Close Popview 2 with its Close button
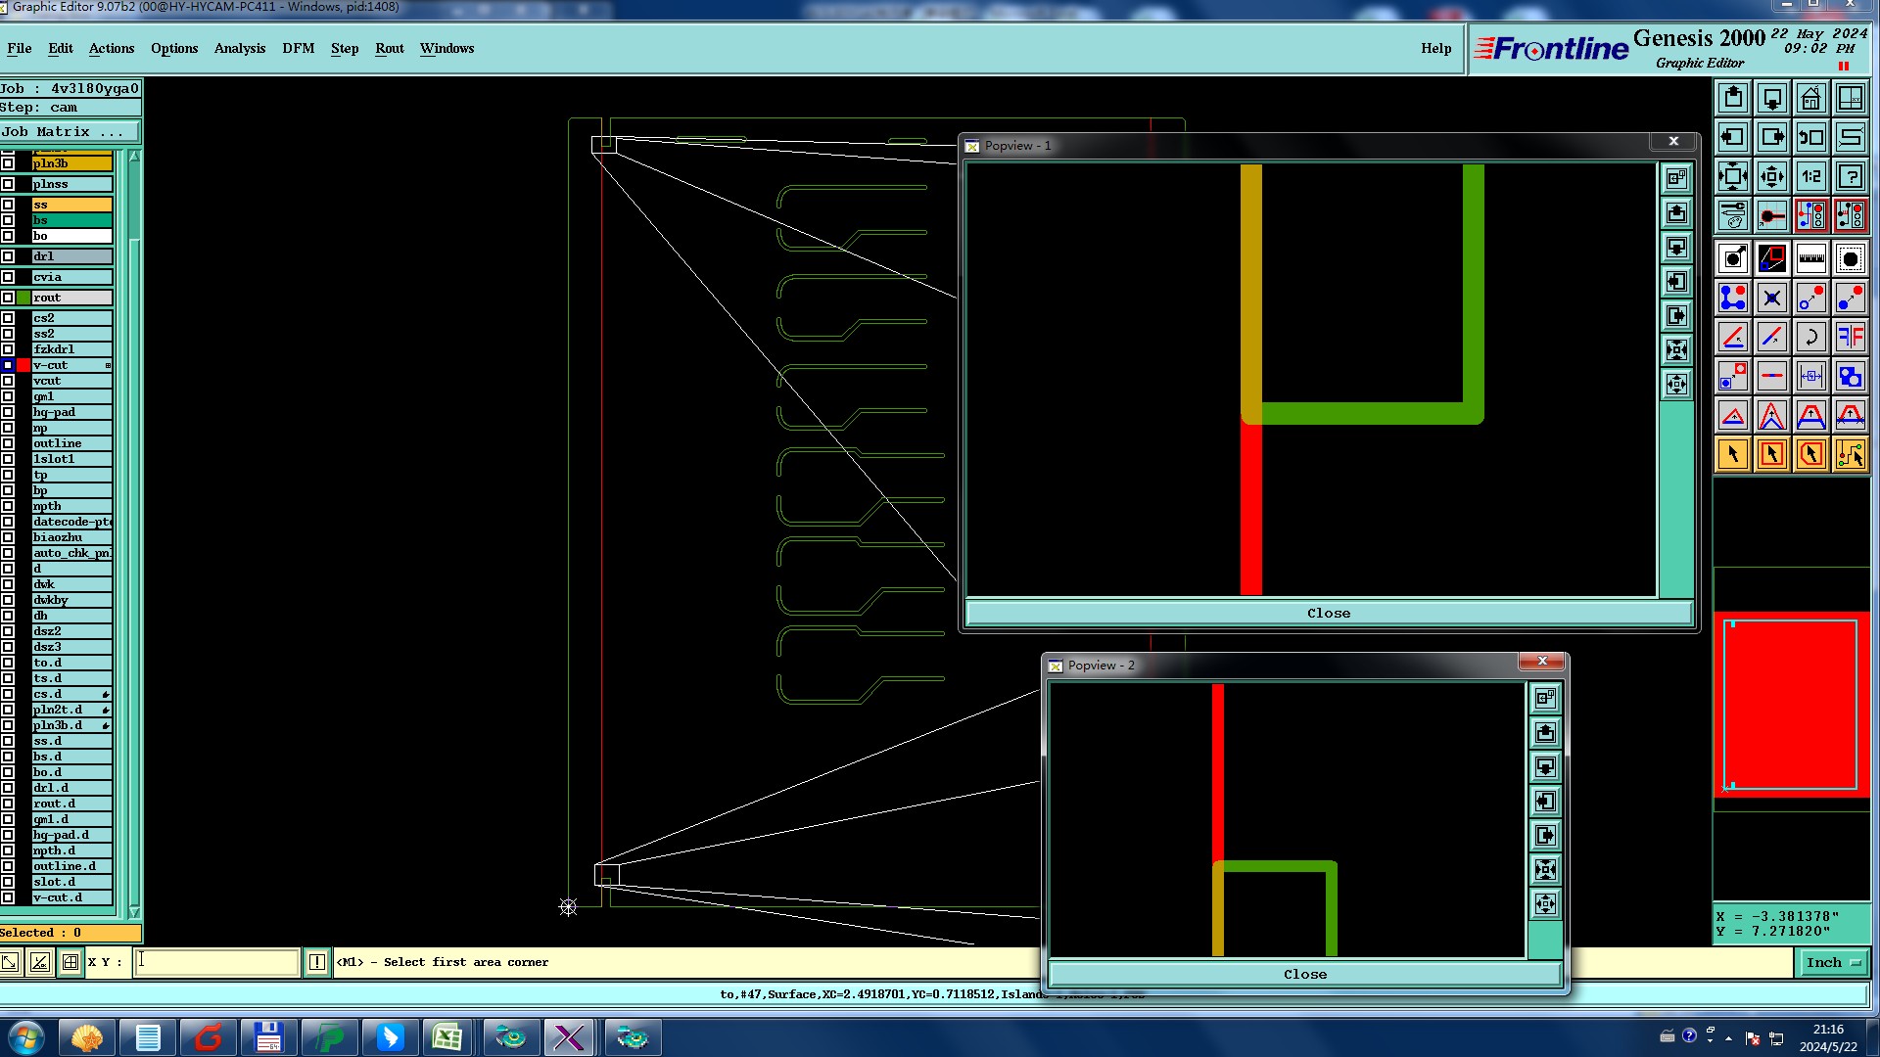 click(1305, 975)
